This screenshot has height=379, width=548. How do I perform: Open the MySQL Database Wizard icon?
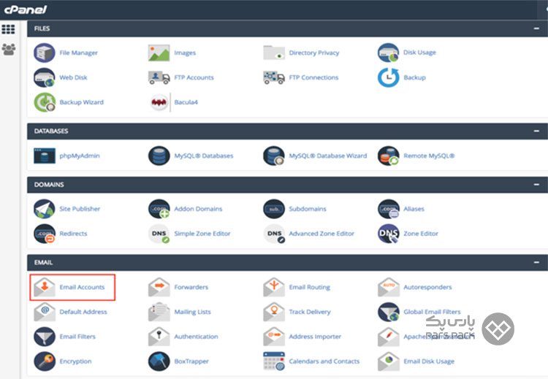coord(274,156)
